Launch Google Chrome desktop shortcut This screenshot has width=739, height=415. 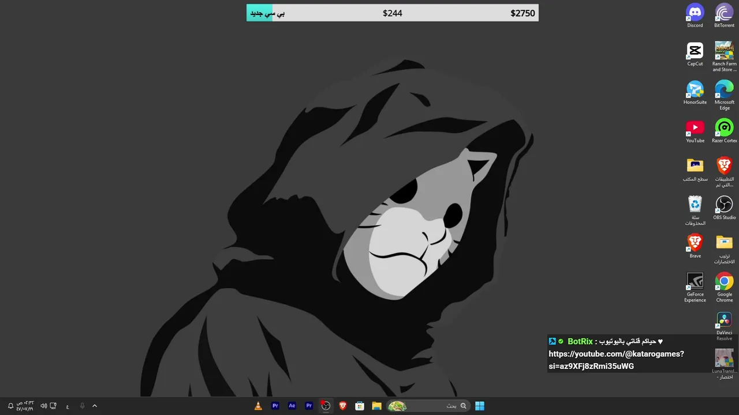point(724,287)
